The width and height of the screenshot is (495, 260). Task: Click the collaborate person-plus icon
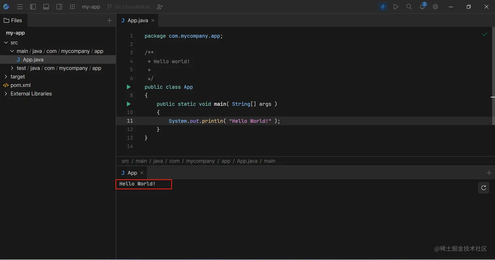pos(159,7)
